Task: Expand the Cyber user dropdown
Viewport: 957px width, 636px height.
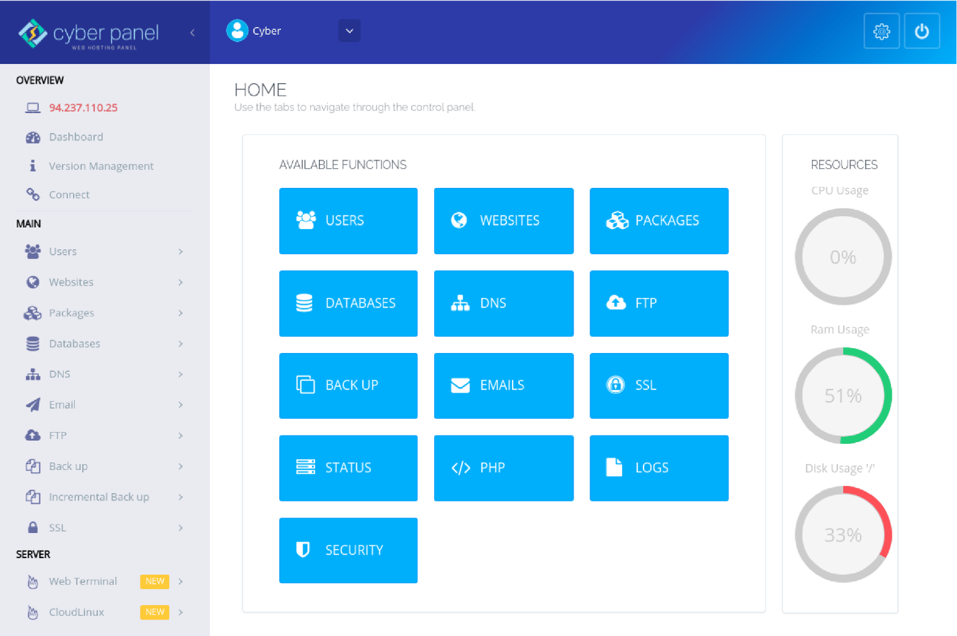Action: click(349, 31)
